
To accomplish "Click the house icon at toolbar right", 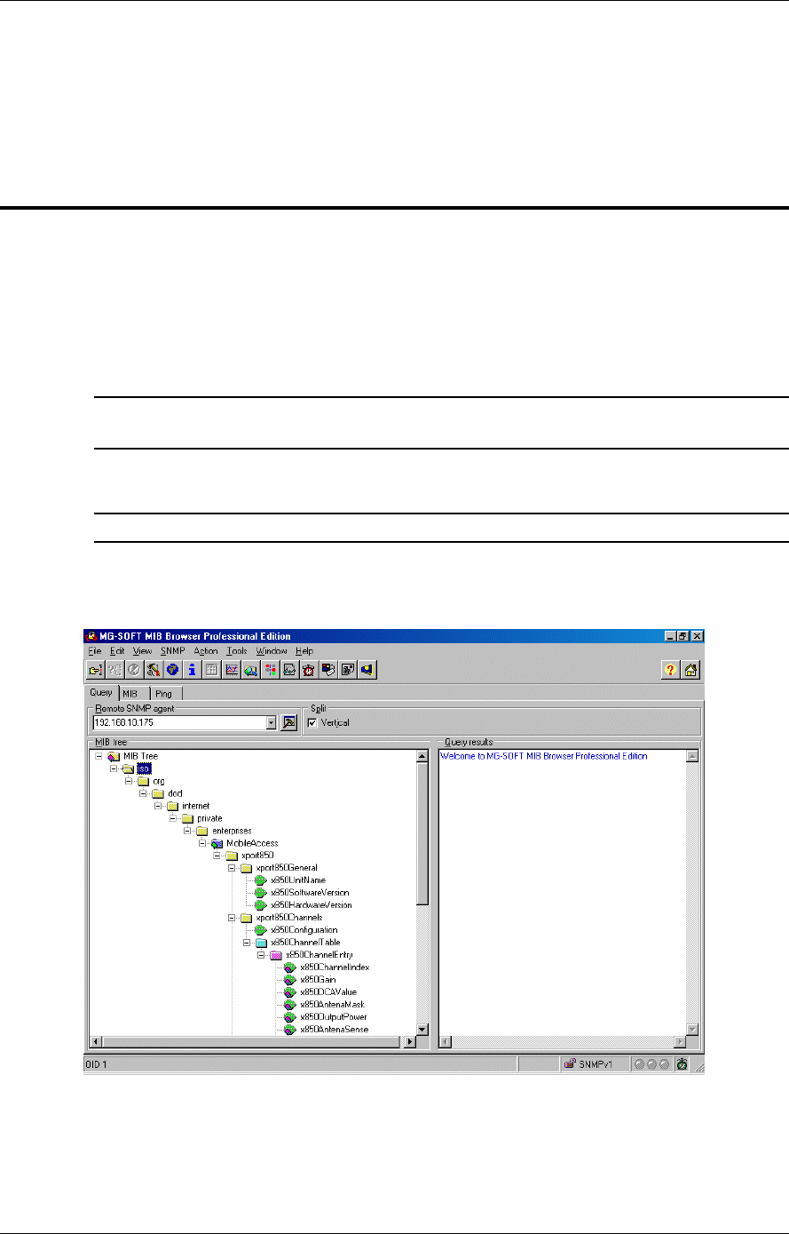I will (690, 672).
